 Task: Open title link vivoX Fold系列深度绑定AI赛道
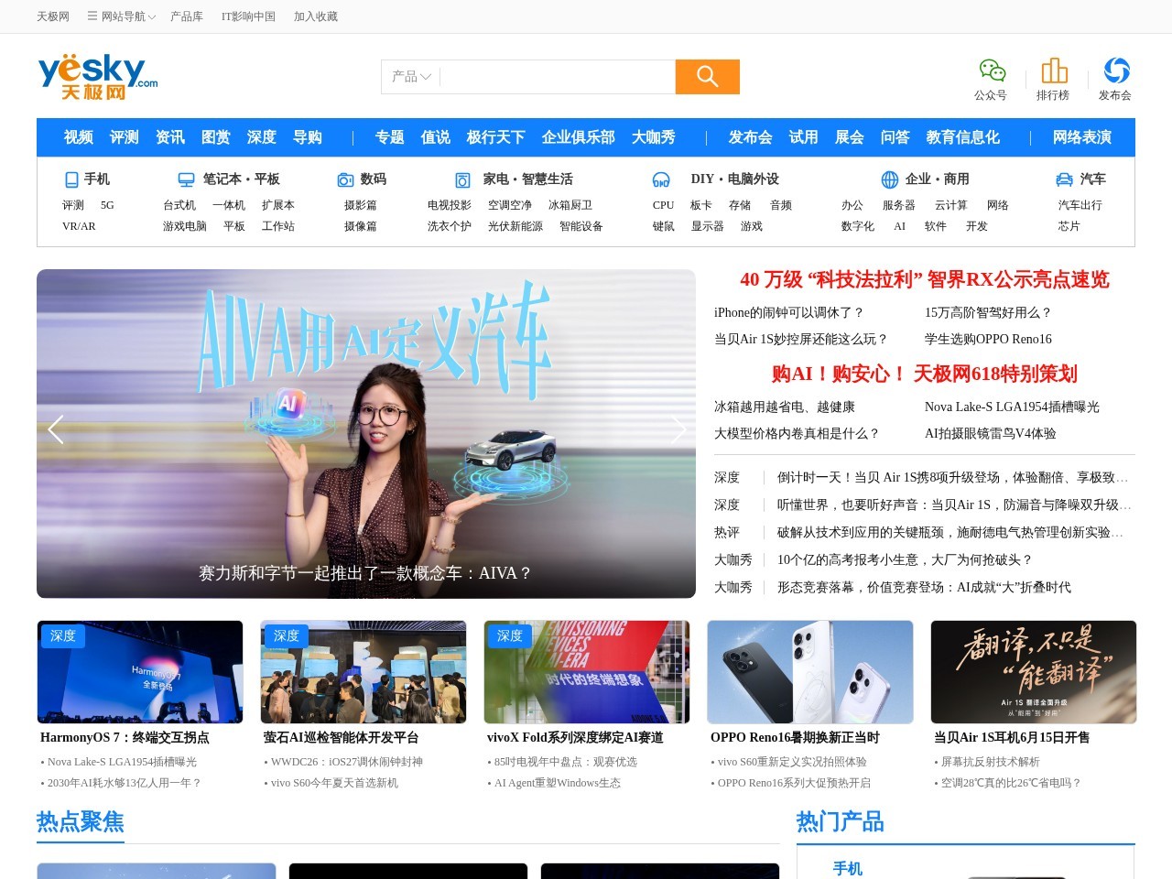(575, 738)
